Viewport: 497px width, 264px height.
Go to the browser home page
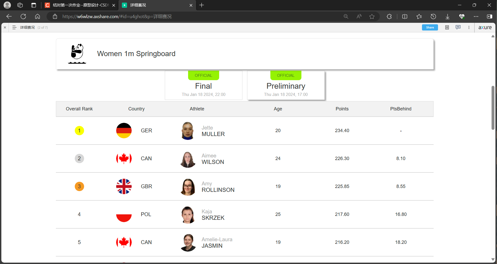click(x=38, y=17)
